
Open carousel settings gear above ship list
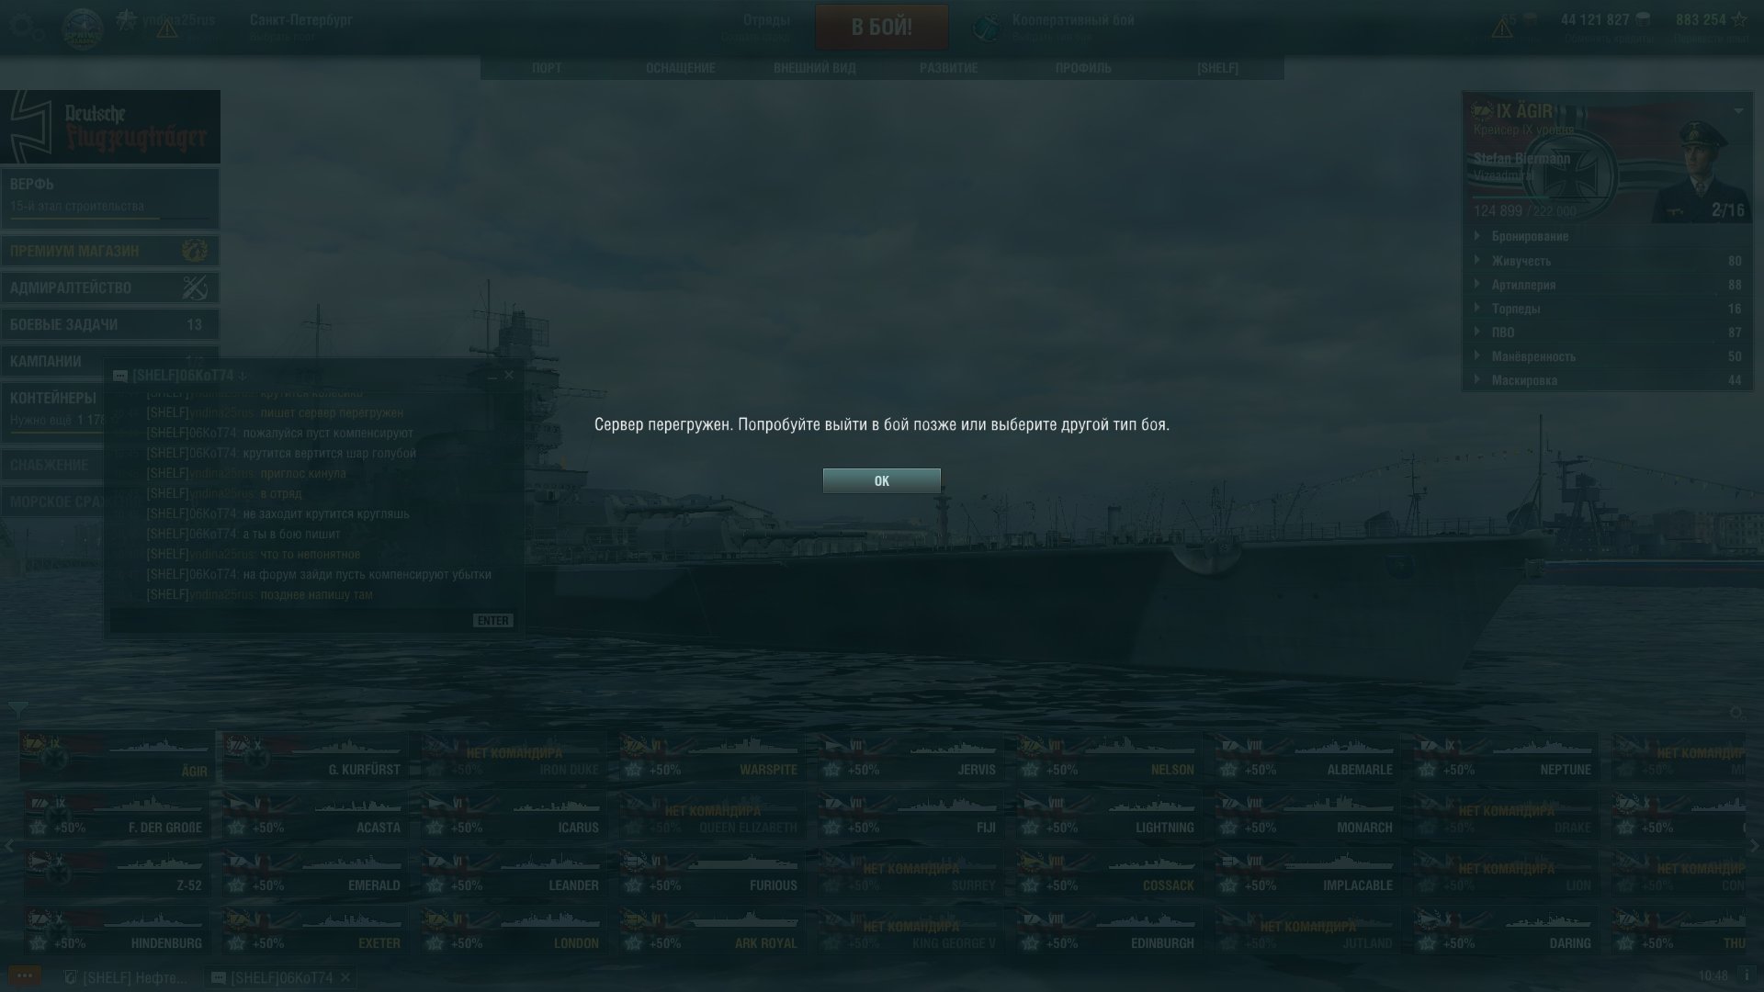(1736, 712)
